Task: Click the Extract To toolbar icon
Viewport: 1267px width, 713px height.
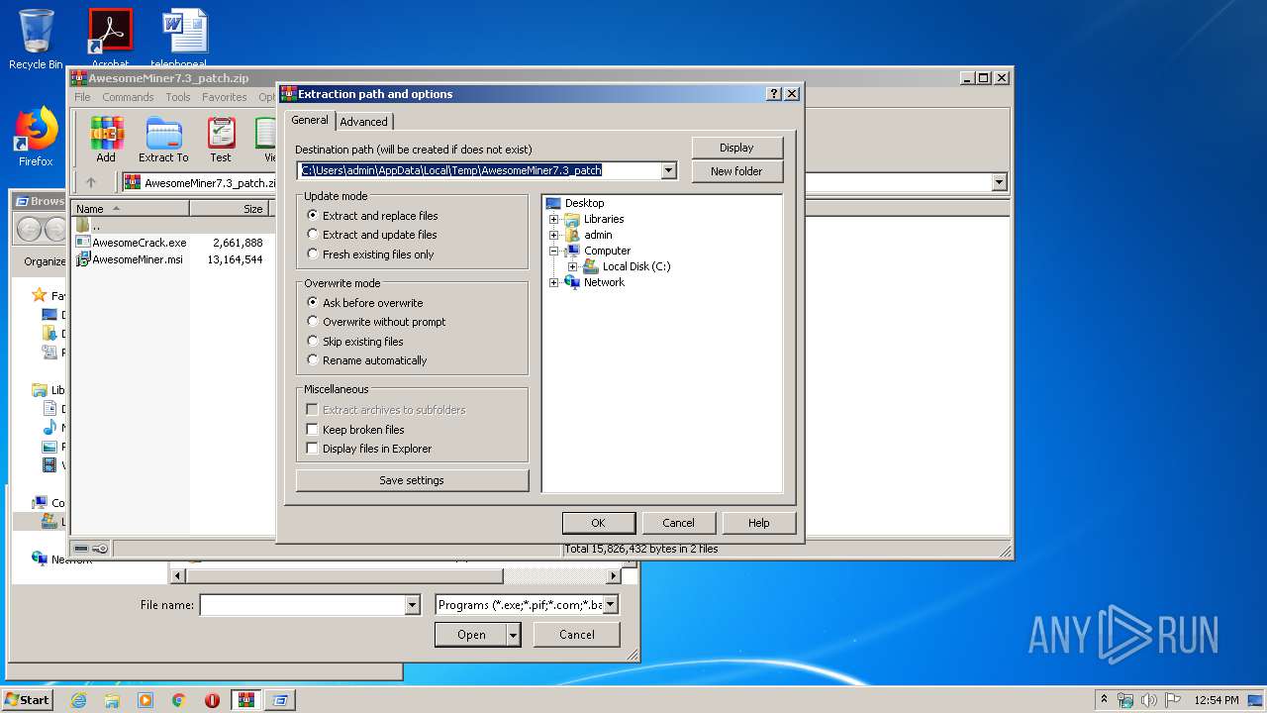Action: (x=163, y=139)
